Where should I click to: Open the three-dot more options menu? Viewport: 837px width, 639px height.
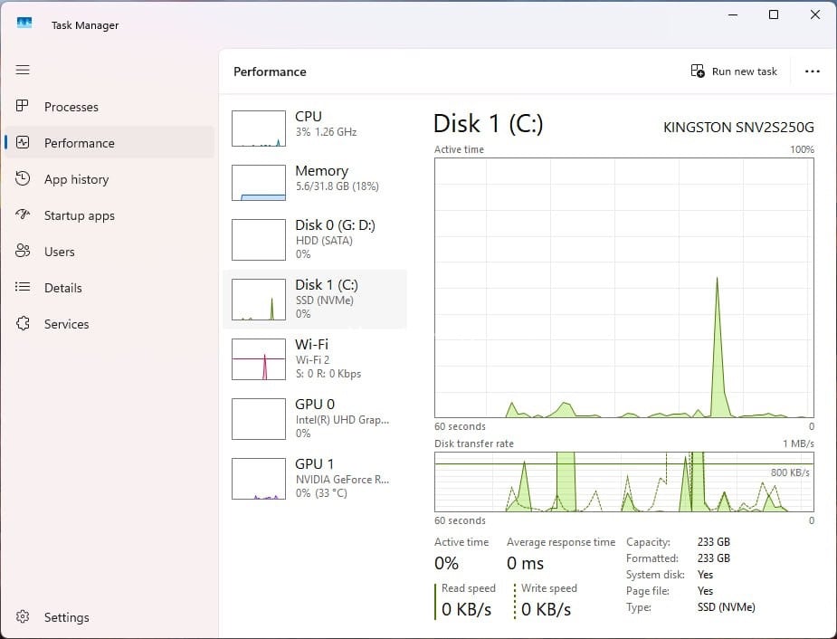point(812,72)
